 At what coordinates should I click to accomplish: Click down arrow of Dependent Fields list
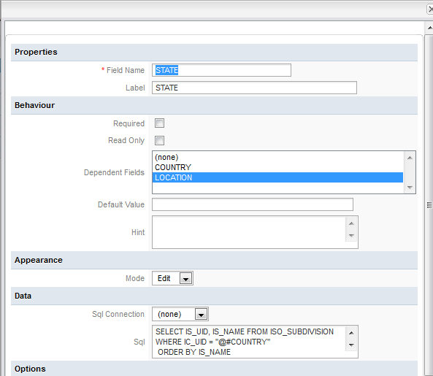coord(410,188)
